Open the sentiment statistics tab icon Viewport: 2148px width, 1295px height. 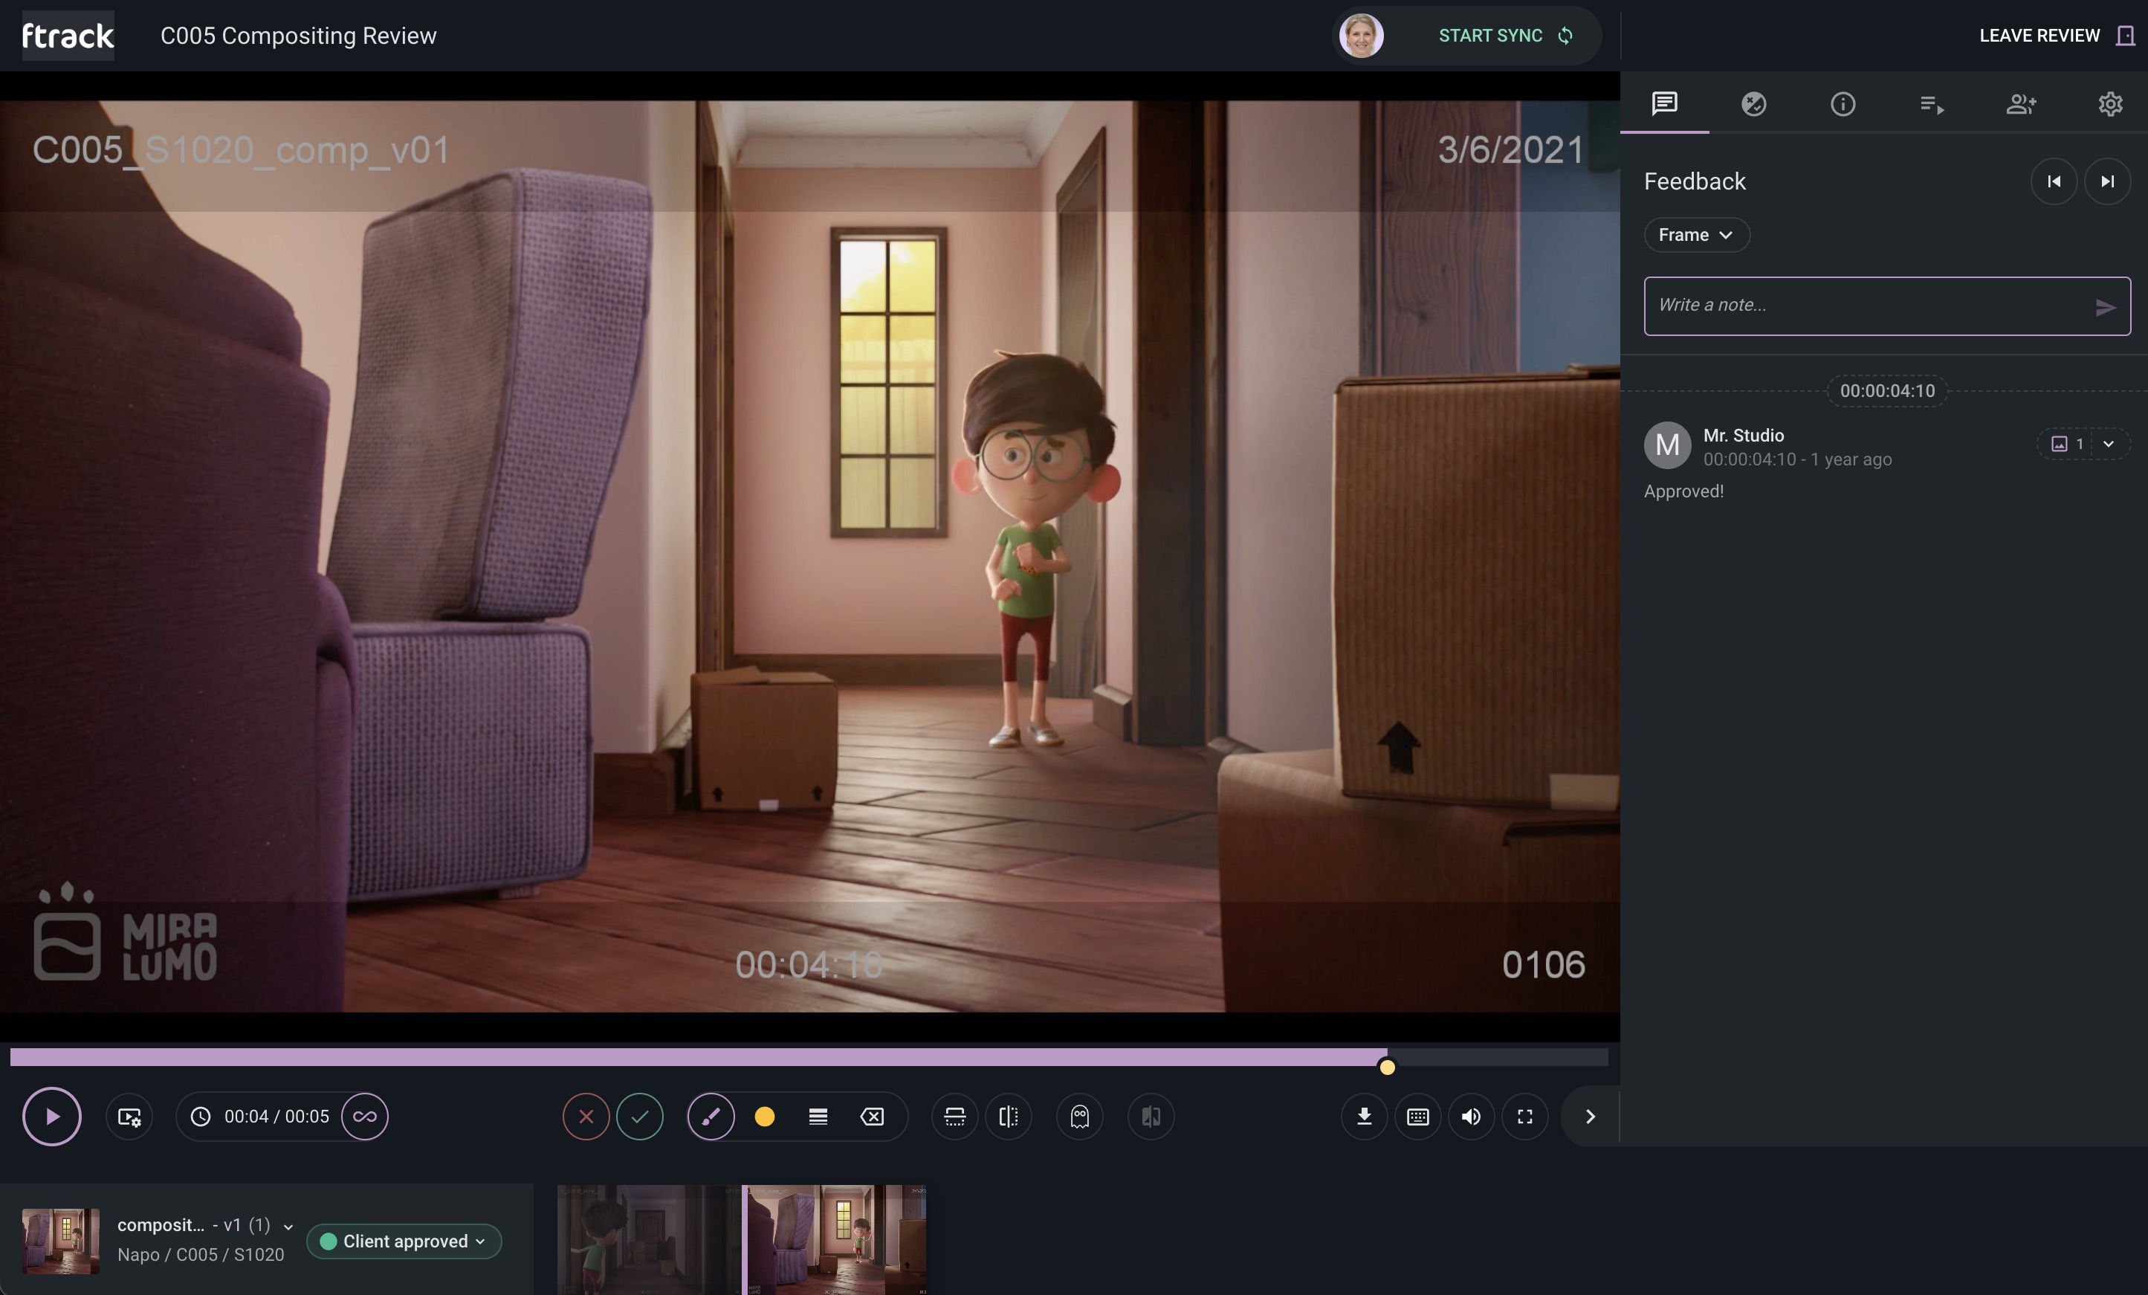click(x=1753, y=104)
